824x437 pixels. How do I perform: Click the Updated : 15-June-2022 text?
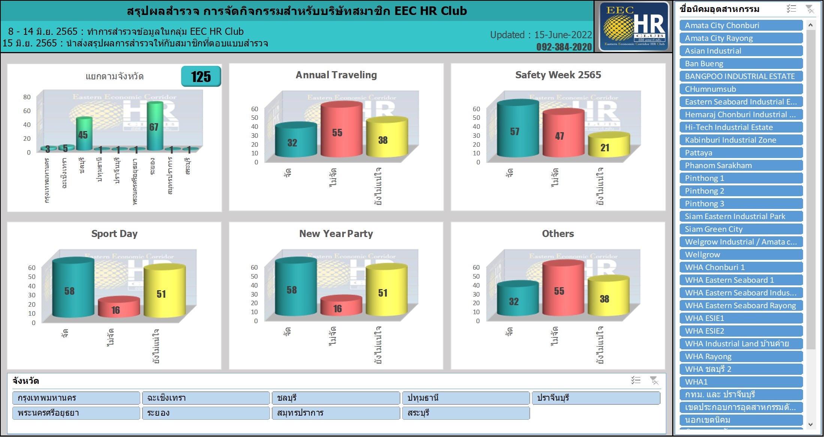point(541,35)
